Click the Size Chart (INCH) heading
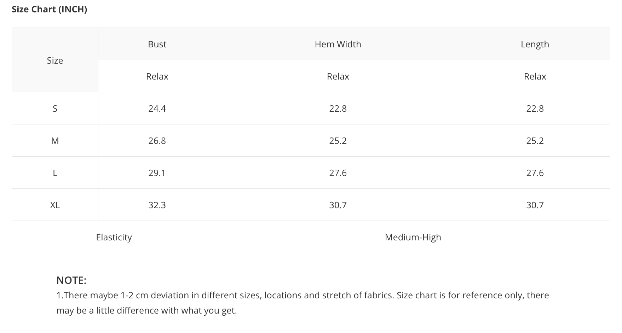Screen dimensions: 622x333 pos(49,9)
